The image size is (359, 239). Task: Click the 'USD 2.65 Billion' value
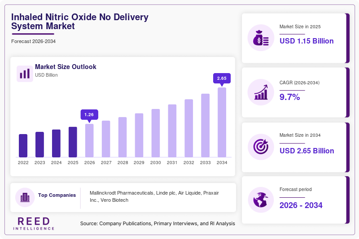tap(307, 151)
